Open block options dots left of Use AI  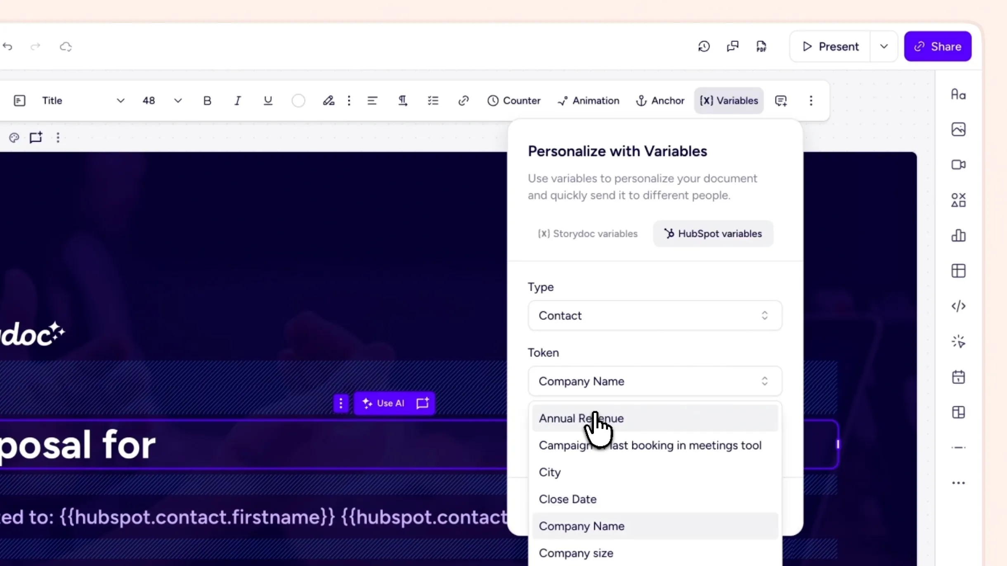341,403
